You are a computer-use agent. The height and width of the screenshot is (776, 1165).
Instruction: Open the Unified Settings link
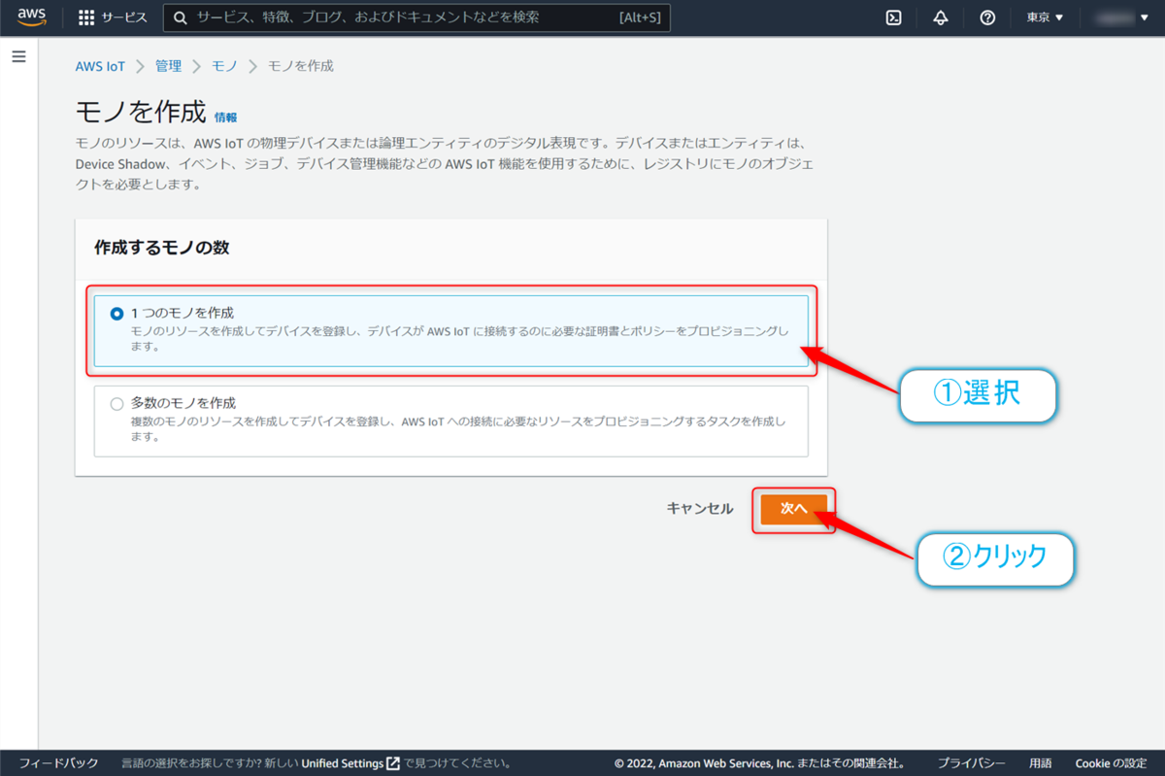343,763
